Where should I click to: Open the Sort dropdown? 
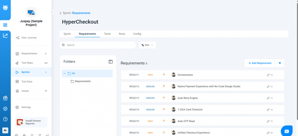[x=147, y=45]
